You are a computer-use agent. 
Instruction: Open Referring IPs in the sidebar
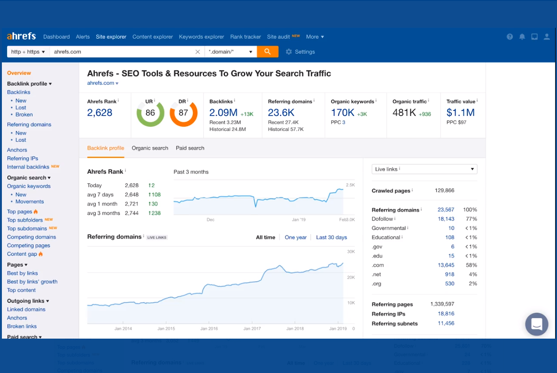point(22,159)
